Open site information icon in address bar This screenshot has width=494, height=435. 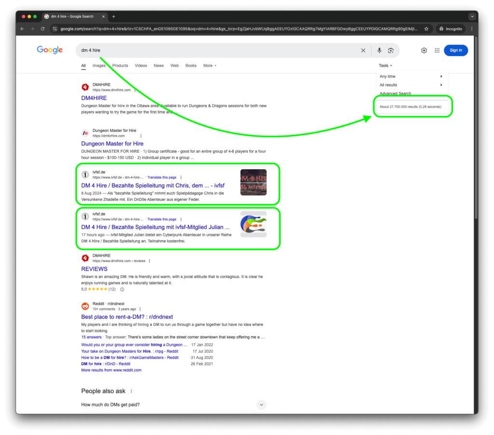click(x=55, y=29)
